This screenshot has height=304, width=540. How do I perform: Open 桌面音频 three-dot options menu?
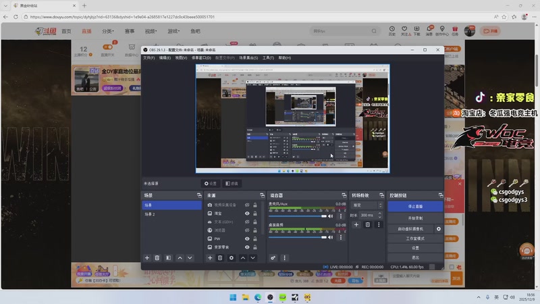pos(341,237)
